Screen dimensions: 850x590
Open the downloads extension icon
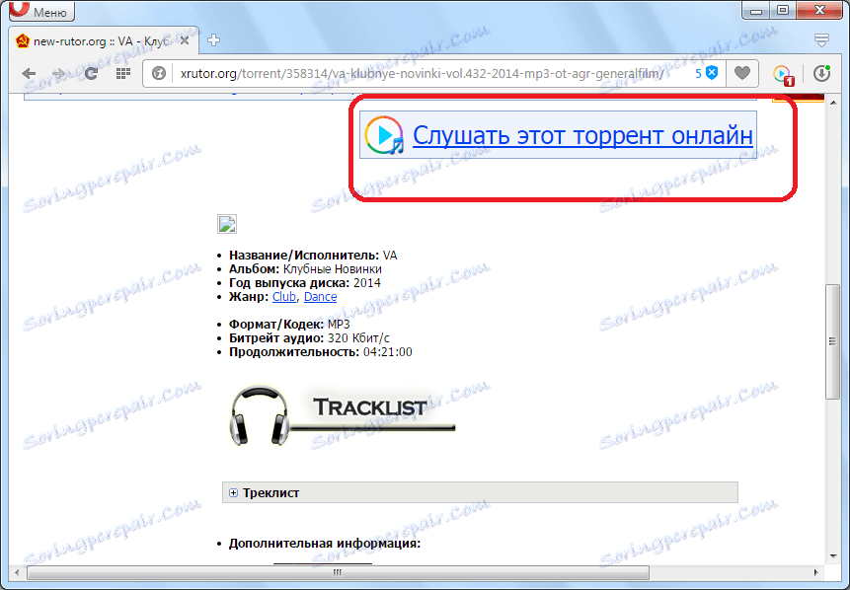click(x=821, y=74)
